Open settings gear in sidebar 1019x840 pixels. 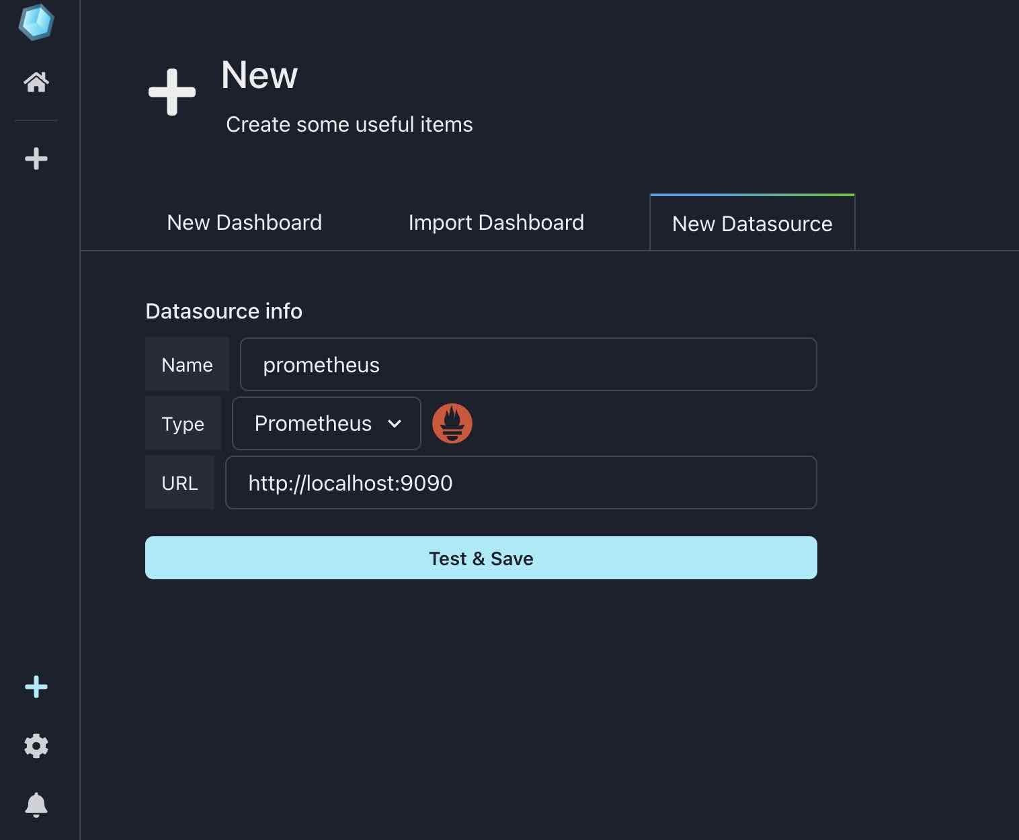point(36,746)
